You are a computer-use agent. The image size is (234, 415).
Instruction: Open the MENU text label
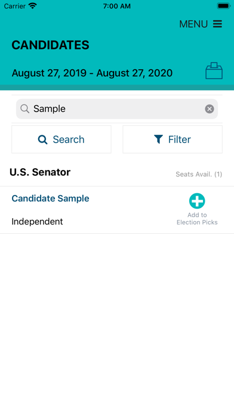(193, 24)
